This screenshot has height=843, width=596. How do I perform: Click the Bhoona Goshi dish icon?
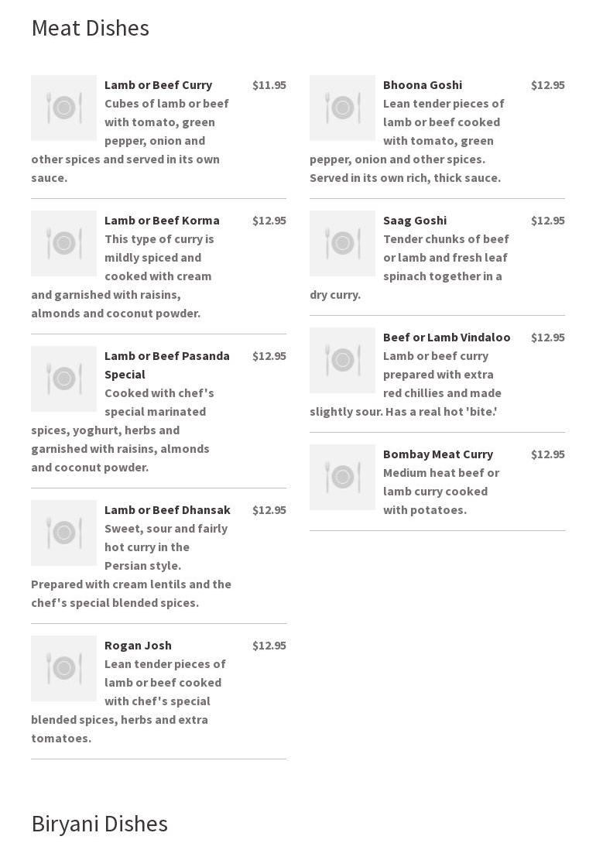pyautogui.click(x=342, y=108)
